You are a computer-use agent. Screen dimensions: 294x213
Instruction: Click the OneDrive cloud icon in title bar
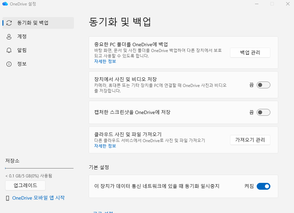[x=5, y=4]
